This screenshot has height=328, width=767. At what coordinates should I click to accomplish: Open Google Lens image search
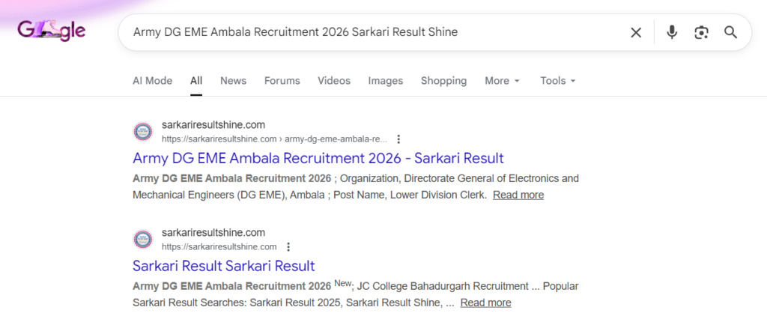click(x=701, y=32)
